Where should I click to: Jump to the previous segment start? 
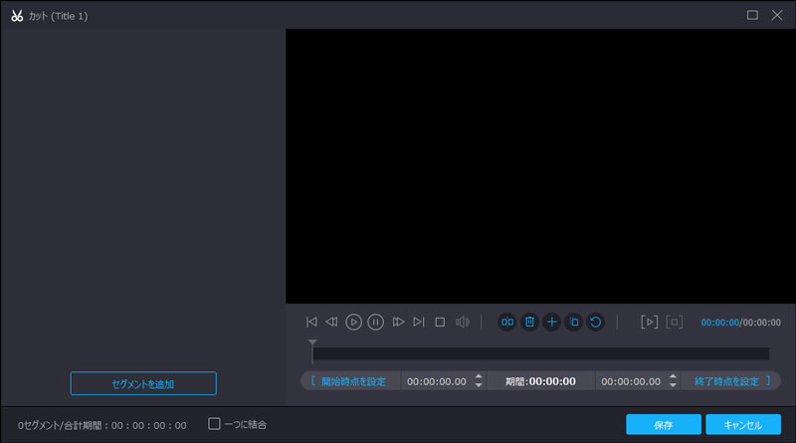tap(311, 323)
